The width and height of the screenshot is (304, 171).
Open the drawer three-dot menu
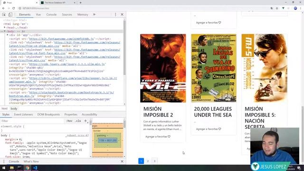point(4,161)
